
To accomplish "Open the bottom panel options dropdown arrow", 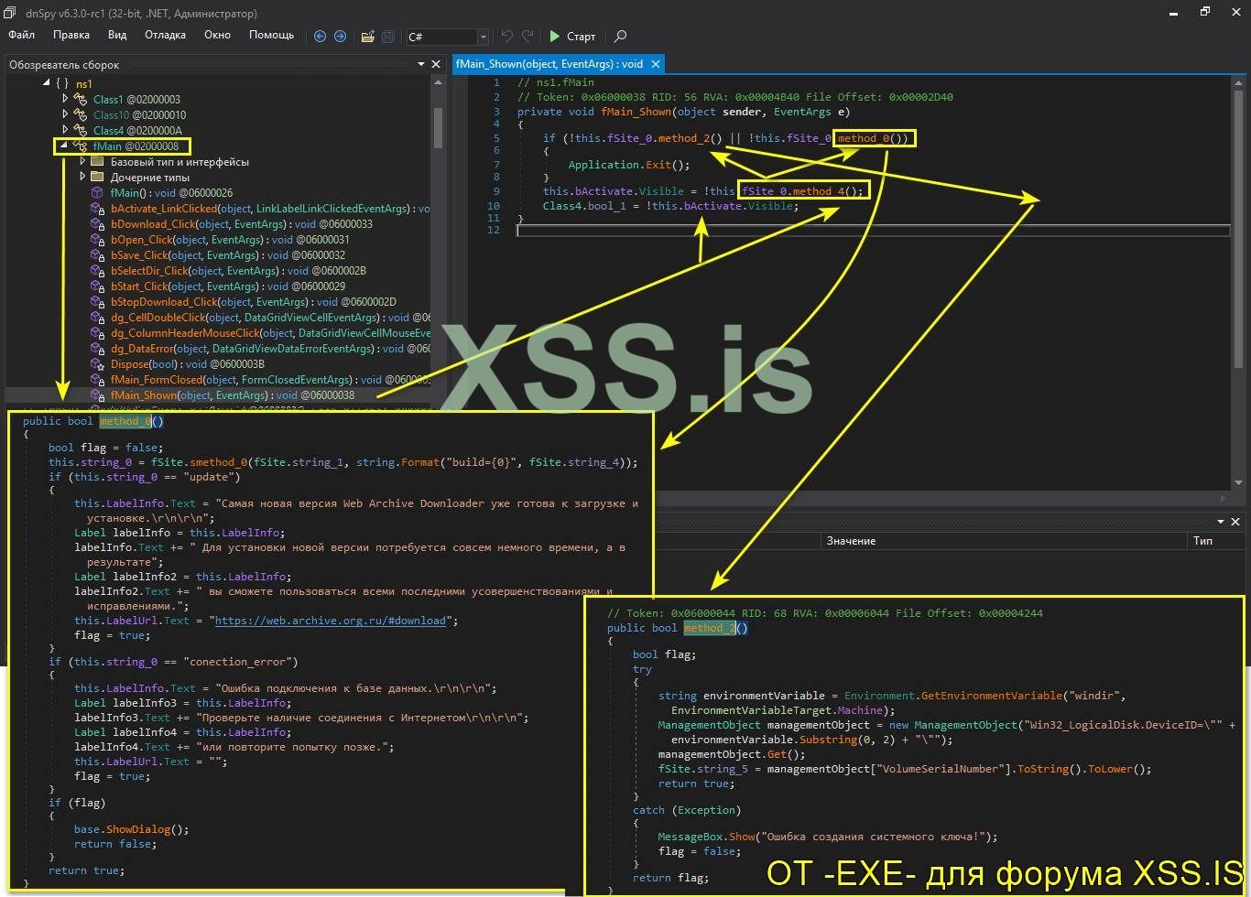I will coord(1221,522).
